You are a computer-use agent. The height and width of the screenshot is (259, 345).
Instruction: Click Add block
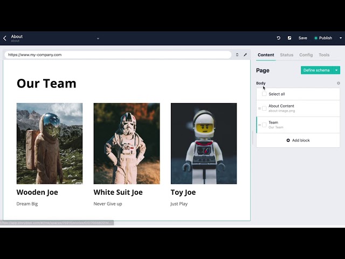tap(298, 140)
